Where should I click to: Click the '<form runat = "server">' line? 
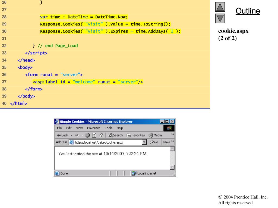pyautogui.click(x=54, y=75)
